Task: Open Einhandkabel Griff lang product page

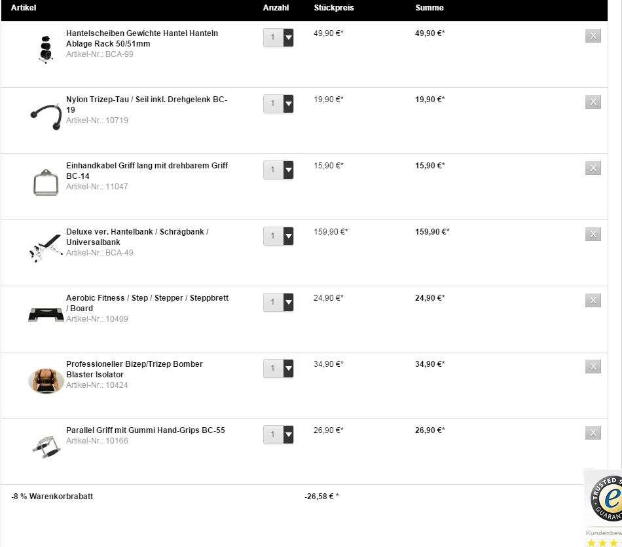Action: (x=147, y=171)
